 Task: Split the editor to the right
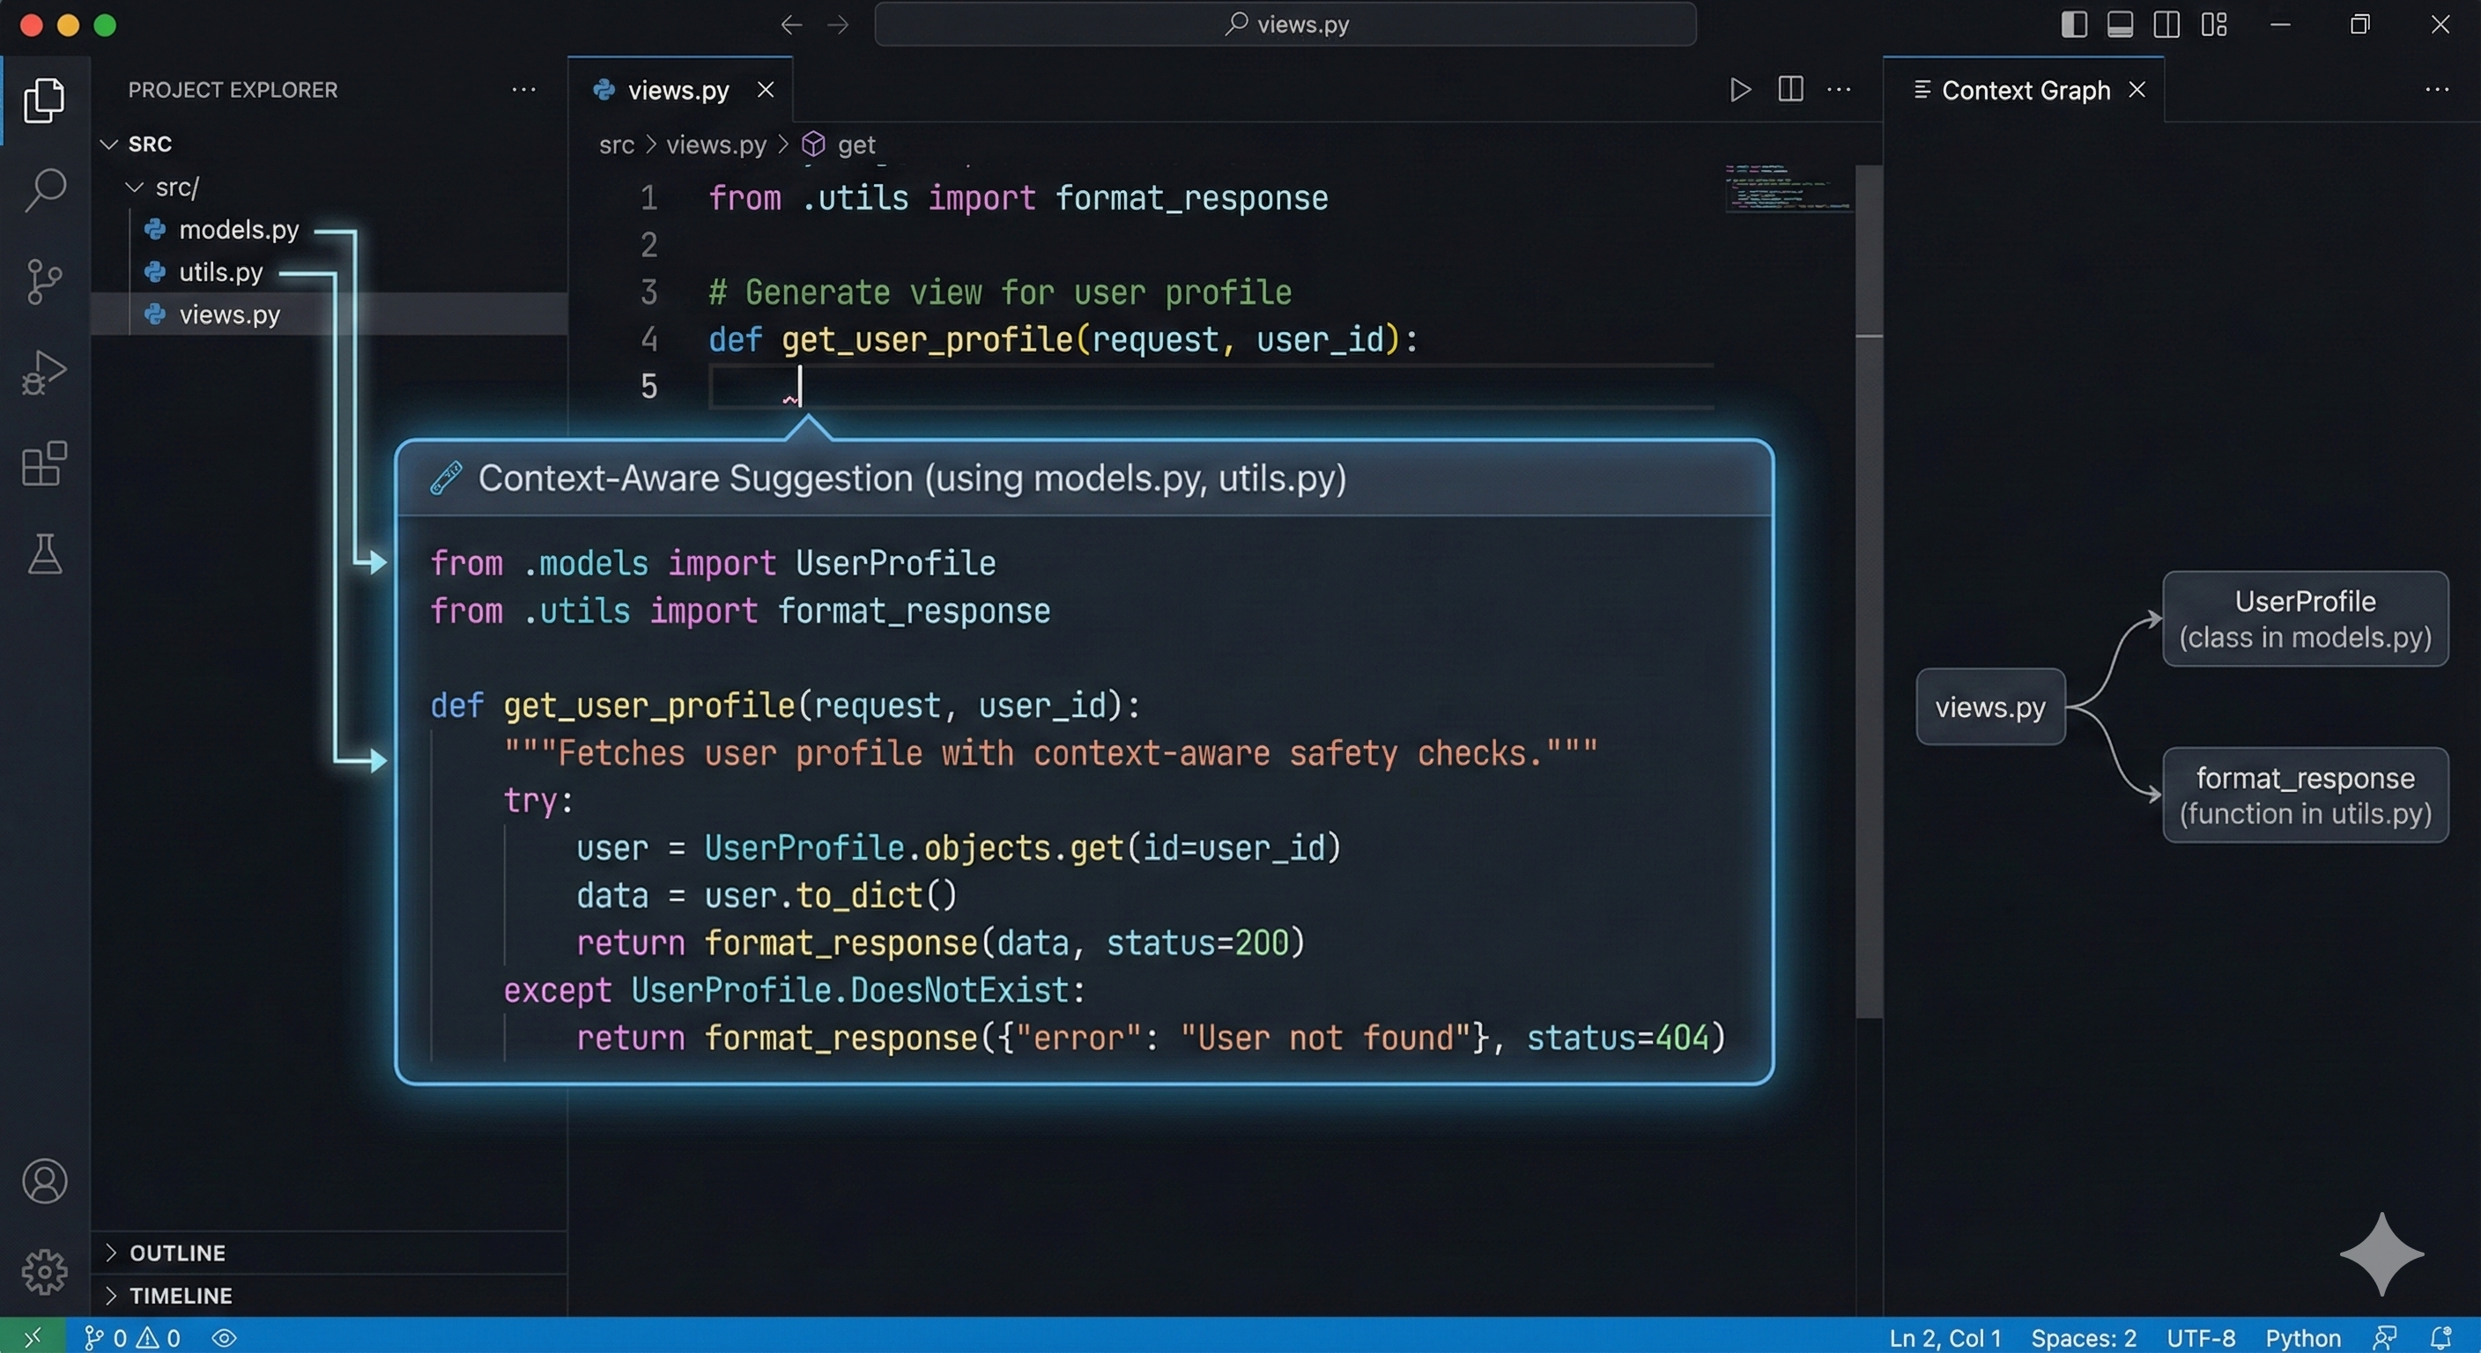tap(1790, 90)
